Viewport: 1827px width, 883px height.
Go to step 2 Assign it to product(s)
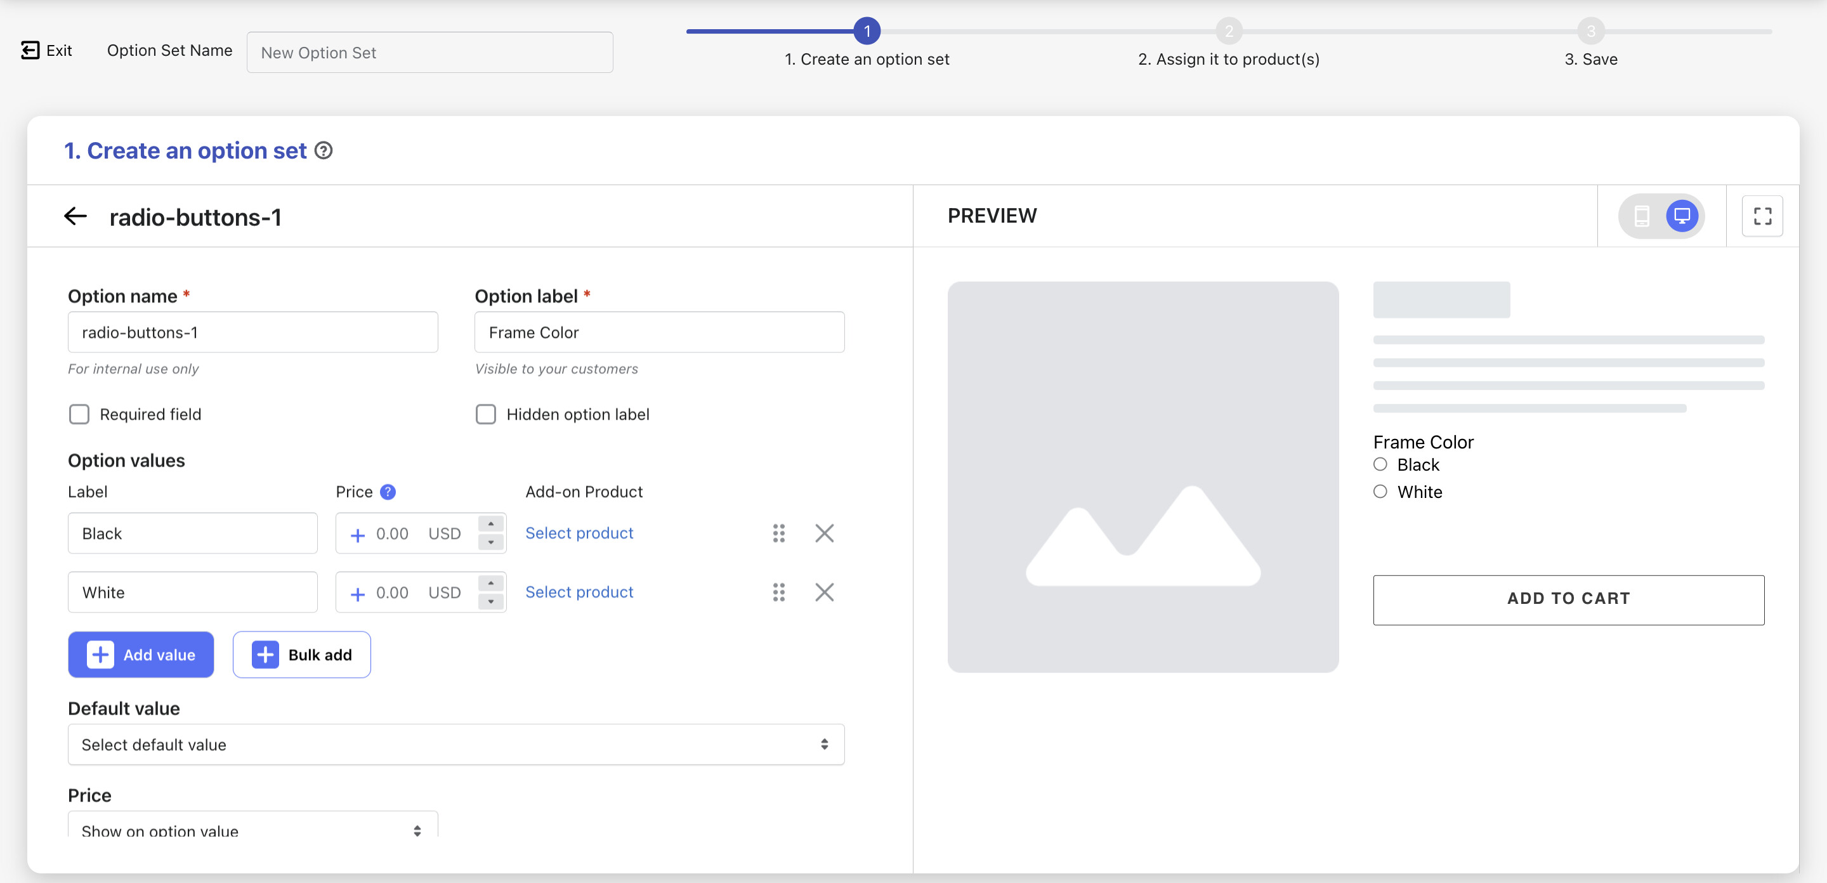[1228, 32]
